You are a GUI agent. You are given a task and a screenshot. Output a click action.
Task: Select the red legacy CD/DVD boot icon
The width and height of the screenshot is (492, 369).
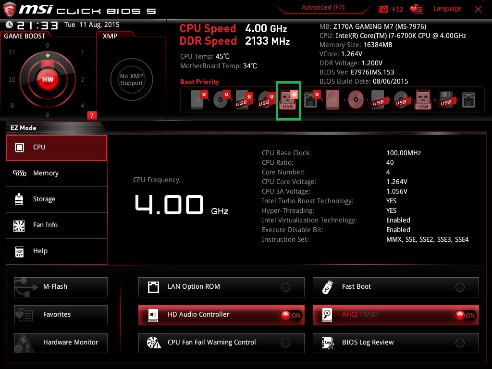[356, 99]
